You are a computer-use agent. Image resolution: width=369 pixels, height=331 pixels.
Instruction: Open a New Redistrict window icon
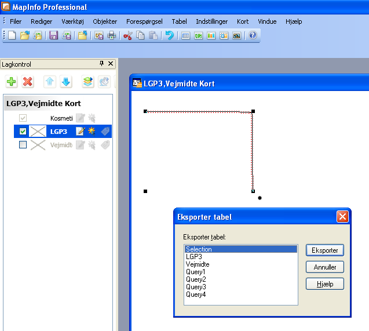point(236,35)
